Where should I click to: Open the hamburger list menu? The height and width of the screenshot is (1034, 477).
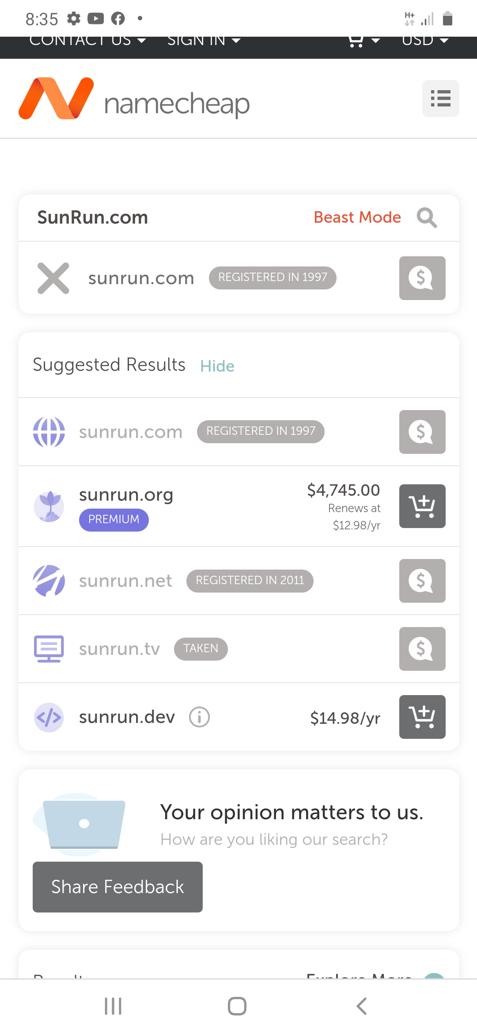click(440, 99)
